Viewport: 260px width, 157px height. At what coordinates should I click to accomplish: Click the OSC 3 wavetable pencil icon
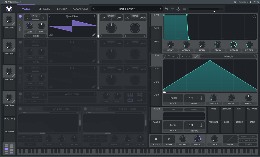(94, 86)
